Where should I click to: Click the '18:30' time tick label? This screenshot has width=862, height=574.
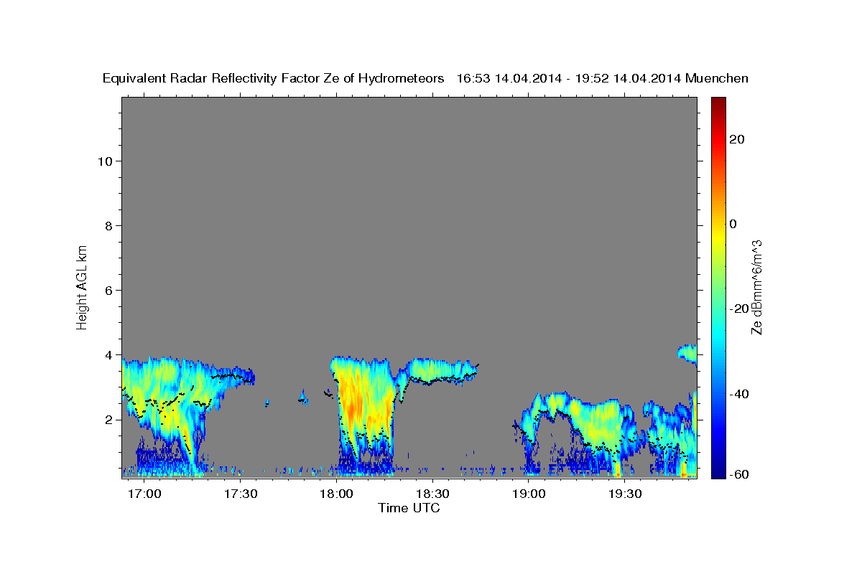tap(432, 494)
